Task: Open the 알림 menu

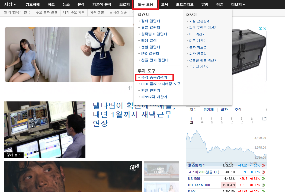Action: [205, 4]
